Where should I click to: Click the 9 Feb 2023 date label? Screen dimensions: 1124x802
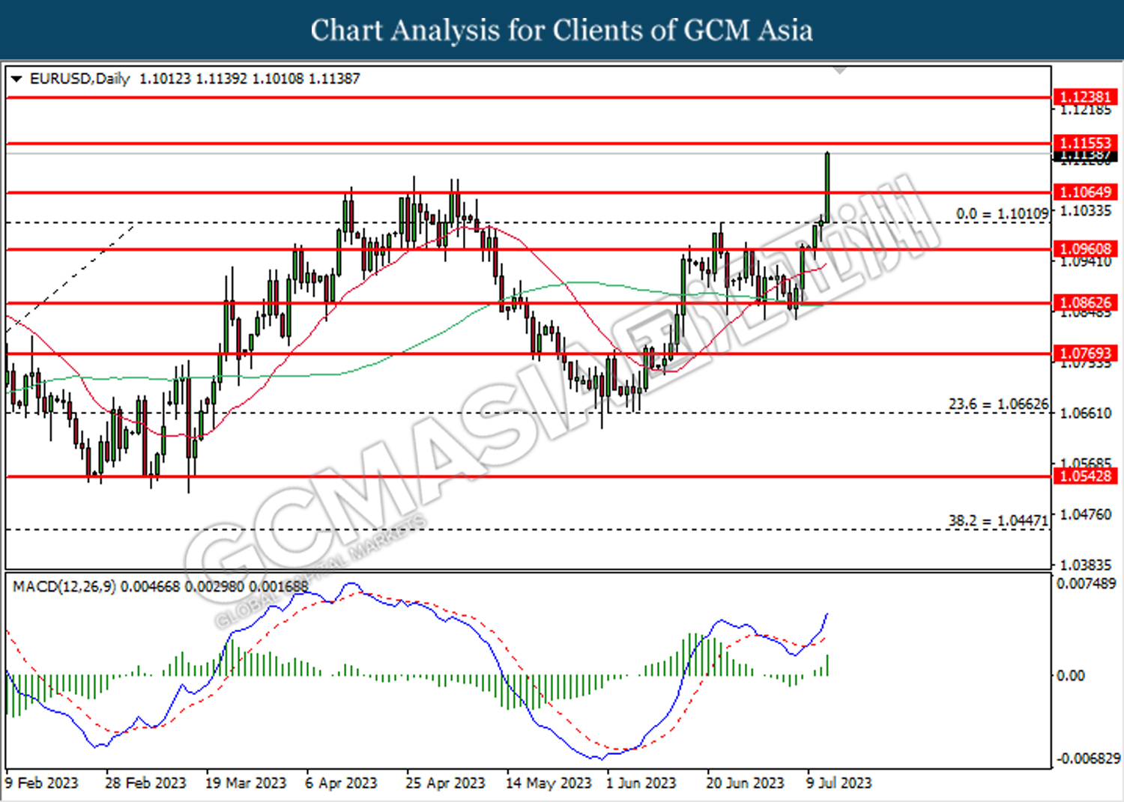coord(42,783)
